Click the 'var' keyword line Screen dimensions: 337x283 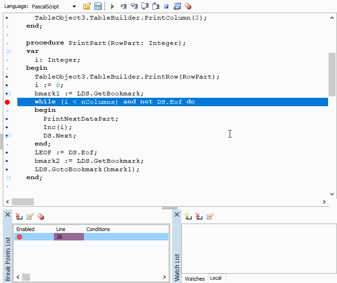point(32,51)
